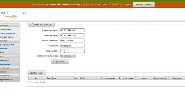This screenshot has height=104, width=185.
Task: Click the Отчеты sidebar section header
Action: tap(10, 56)
